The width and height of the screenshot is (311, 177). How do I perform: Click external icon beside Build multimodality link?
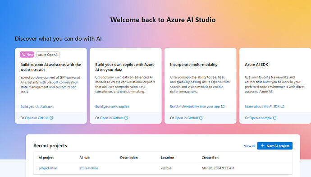click(x=223, y=107)
